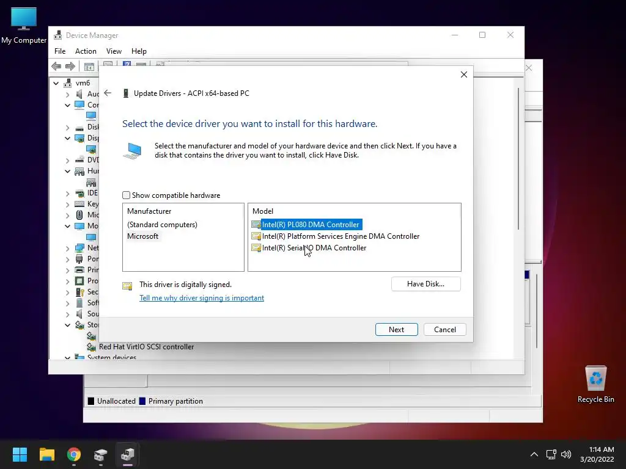This screenshot has height=469, width=626.
Task: Click the Device Manager taskbar icon
Action: [128, 454]
